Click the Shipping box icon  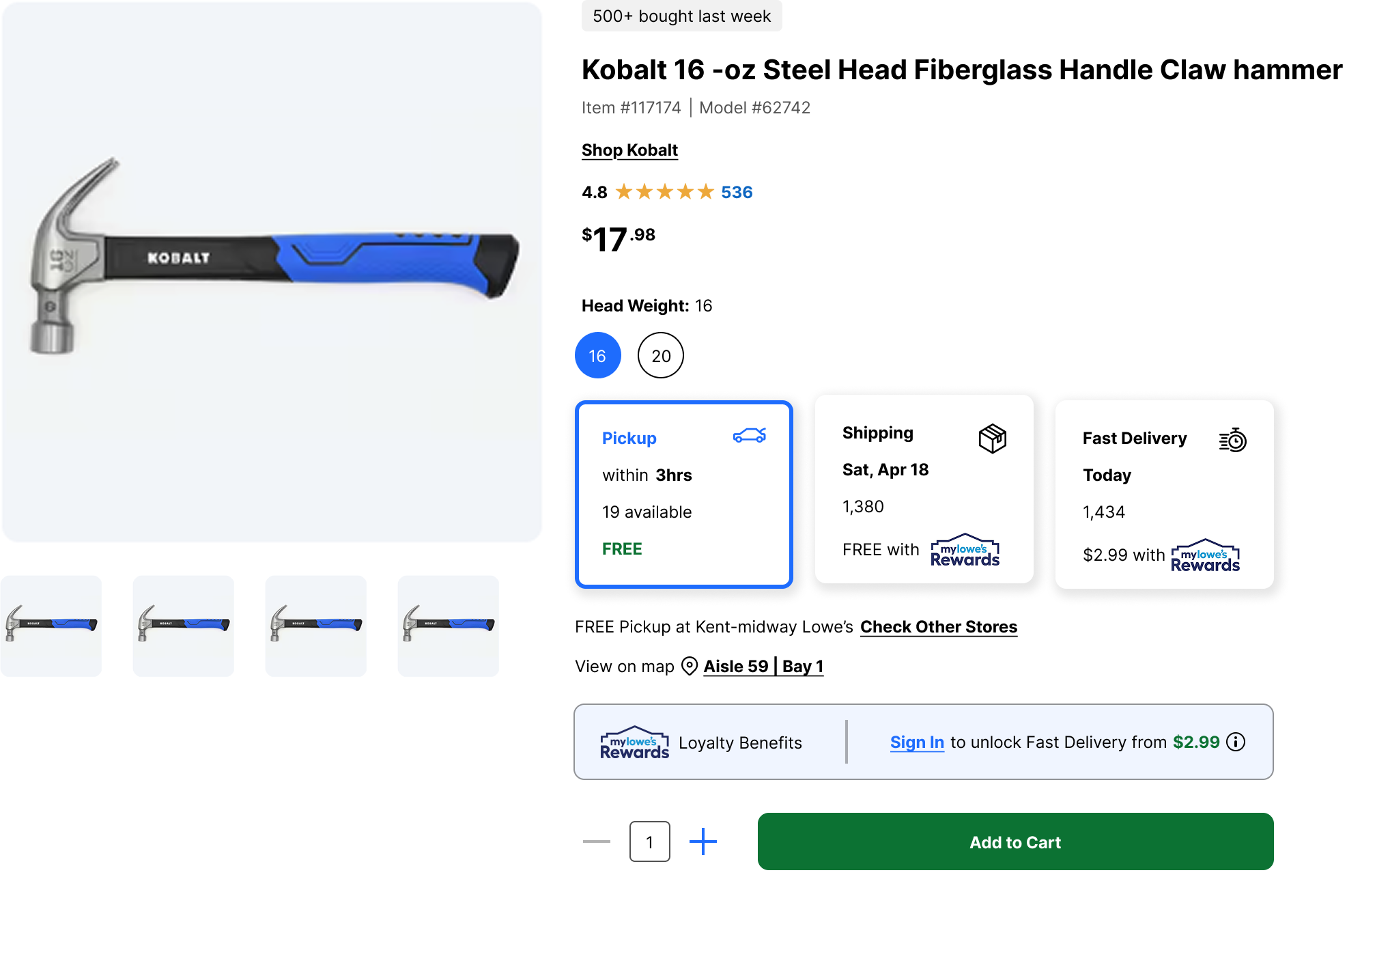point(992,439)
